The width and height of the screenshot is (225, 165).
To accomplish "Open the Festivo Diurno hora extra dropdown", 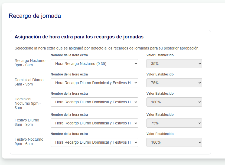I will (94, 123).
